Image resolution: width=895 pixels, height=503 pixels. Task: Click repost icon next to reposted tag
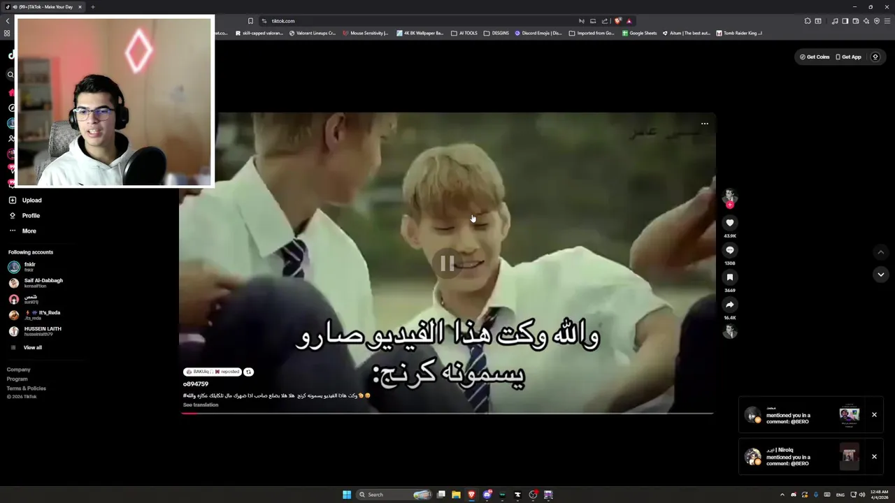click(248, 372)
